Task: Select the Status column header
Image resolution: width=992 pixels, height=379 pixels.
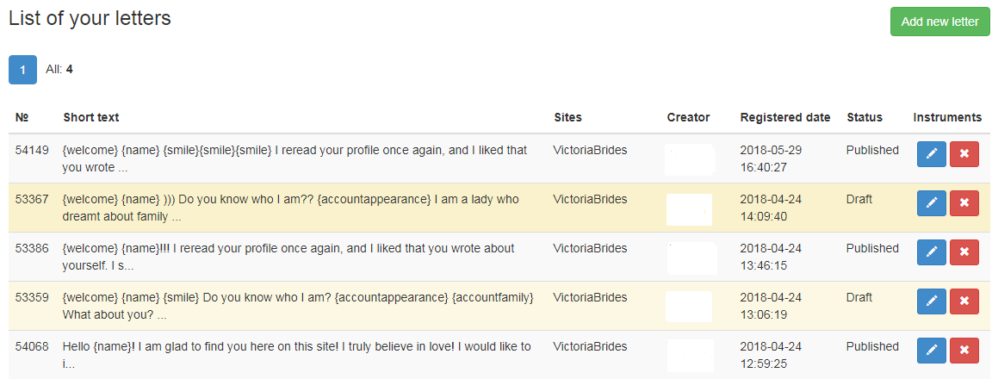Action: [865, 117]
